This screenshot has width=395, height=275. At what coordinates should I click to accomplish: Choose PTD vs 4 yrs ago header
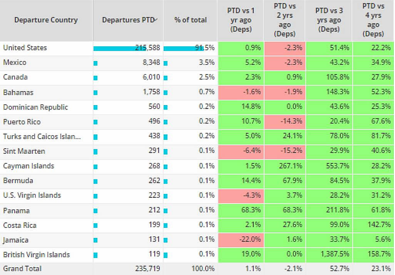pos(373,20)
